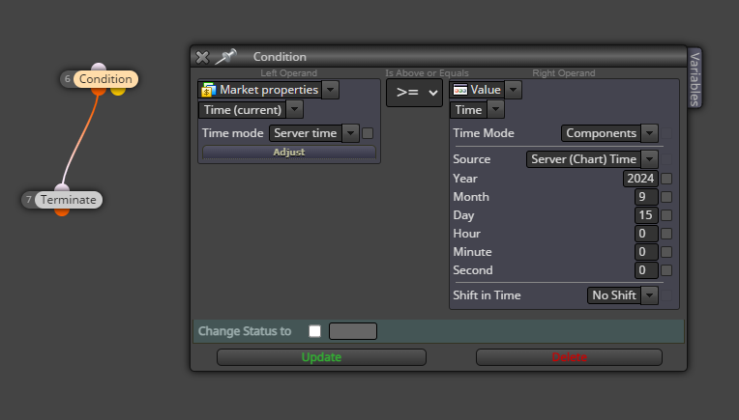Open the Server (Chart) Time source dropdown
Screen dimensions: 739x420
click(649, 159)
